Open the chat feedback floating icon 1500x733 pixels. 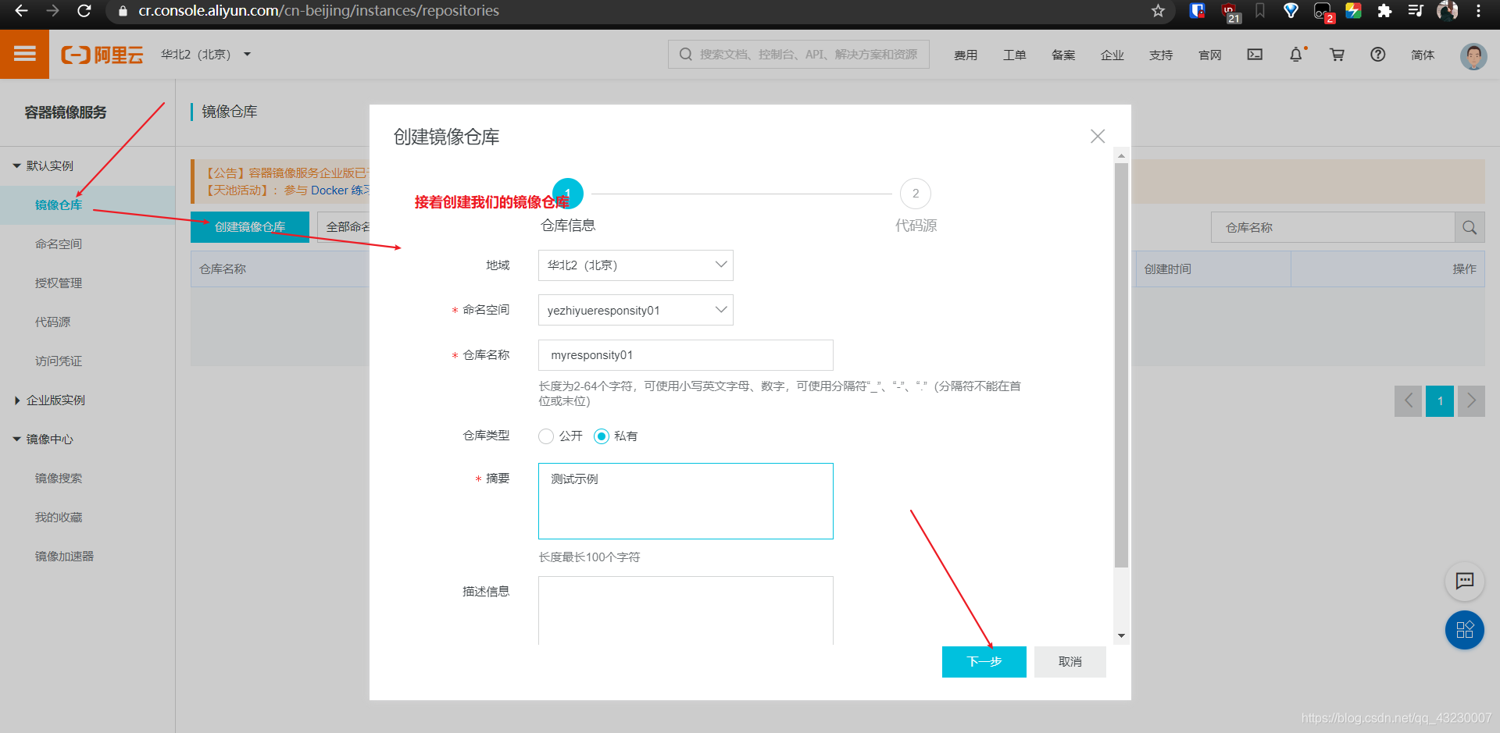(1464, 581)
